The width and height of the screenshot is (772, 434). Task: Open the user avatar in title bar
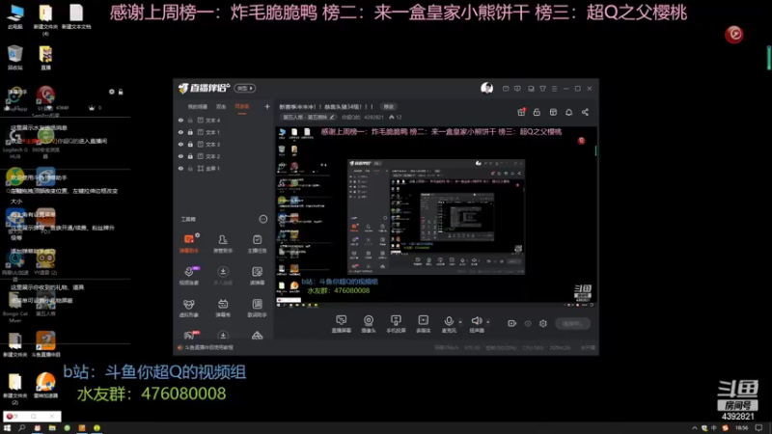487,88
